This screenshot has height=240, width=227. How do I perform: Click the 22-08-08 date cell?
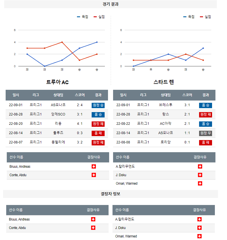[x=123, y=142]
